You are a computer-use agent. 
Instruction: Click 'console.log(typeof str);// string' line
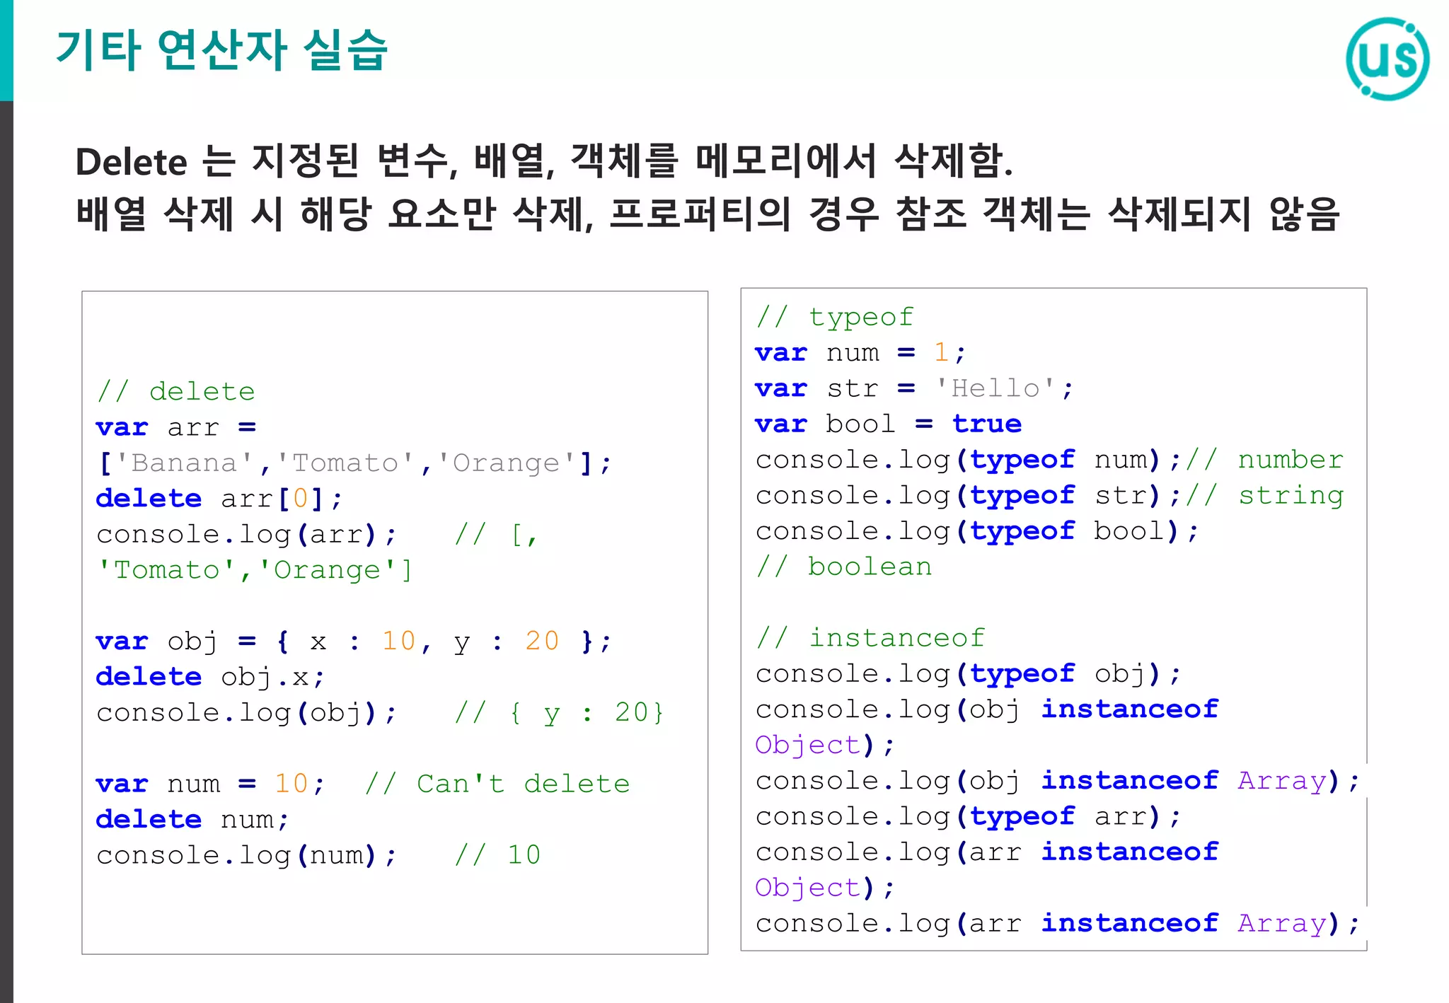(1049, 495)
